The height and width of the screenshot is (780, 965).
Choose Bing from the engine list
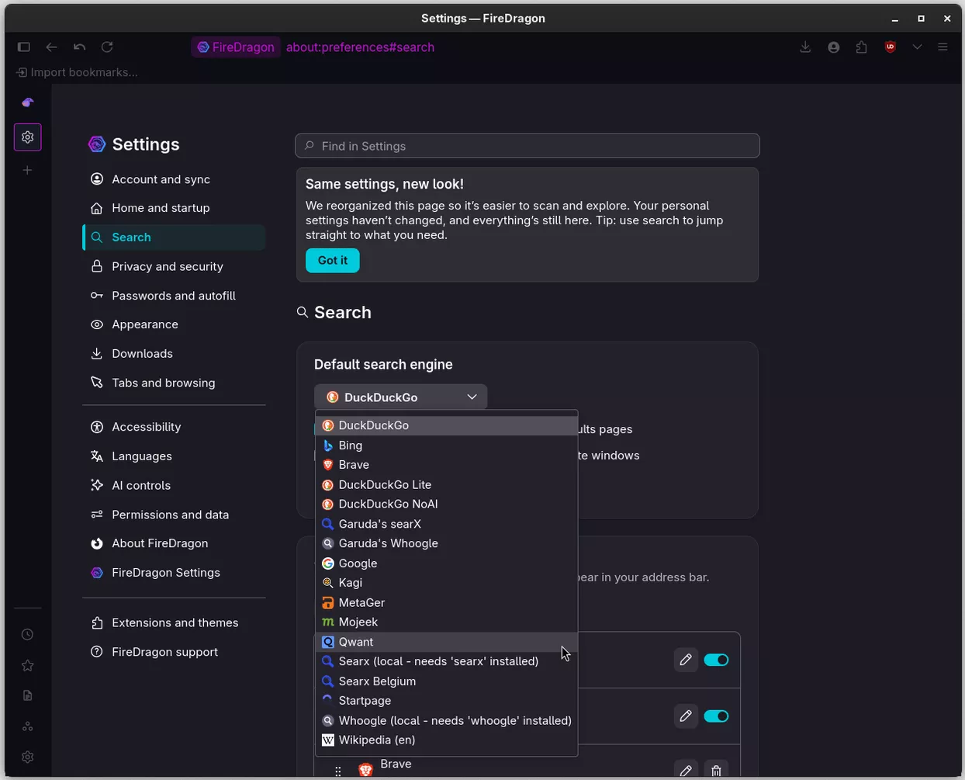click(x=446, y=445)
